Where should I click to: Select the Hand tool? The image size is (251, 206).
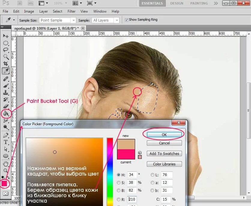coord(6,164)
